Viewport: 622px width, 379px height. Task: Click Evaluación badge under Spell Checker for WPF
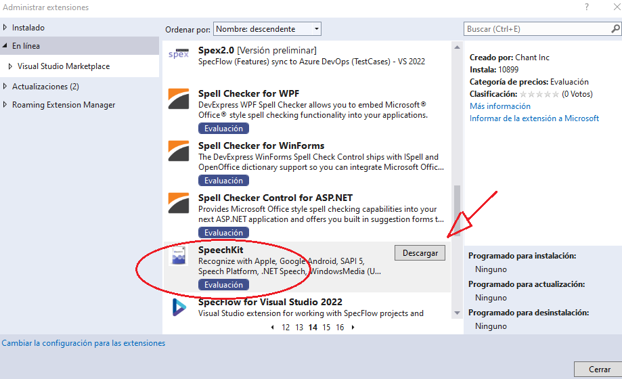coord(224,129)
